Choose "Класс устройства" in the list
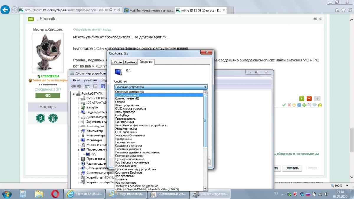The height and width of the screenshot is (199, 354). [x=159, y=105]
